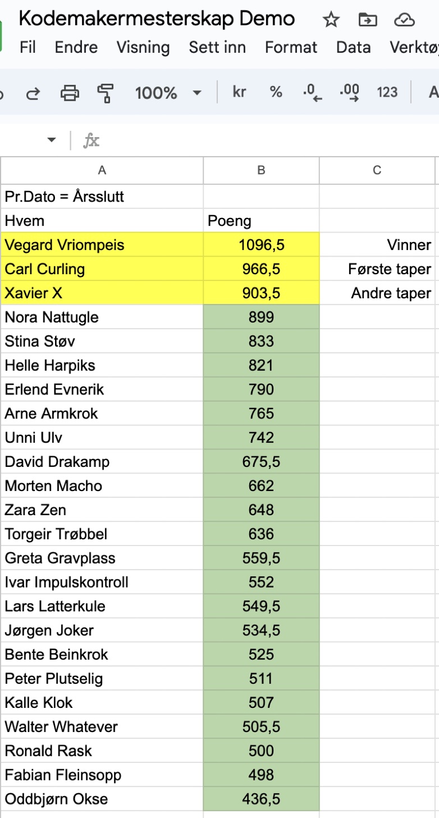Select the cell containing Vegard Vriompeis
The height and width of the screenshot is (818, 439).
101,244
